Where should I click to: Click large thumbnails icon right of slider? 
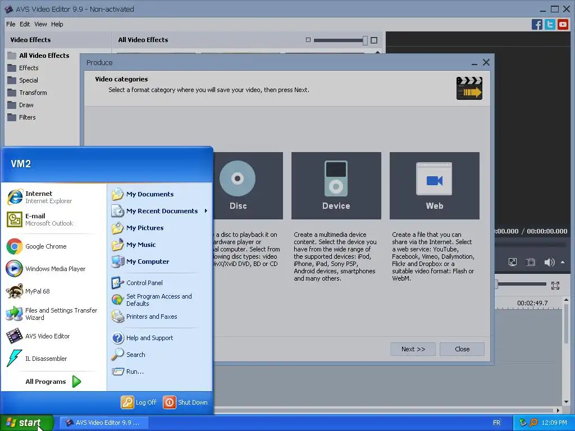(x=373, y=40)
